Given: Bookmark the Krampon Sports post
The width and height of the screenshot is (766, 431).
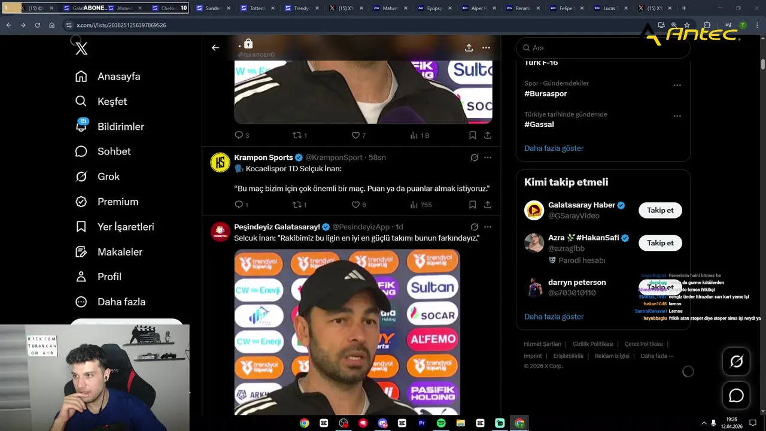Looking at the screenshot, I should click(472, 205).
